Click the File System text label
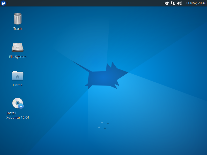 click(18, 57)
